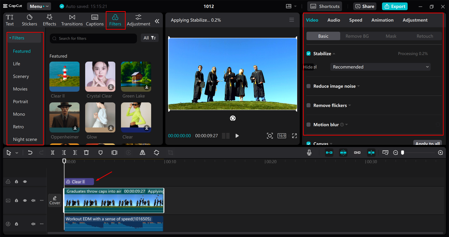Viewport: 449px width, 237px height.
Task: Open the preview hamburger menu
Action: (291, 20)
